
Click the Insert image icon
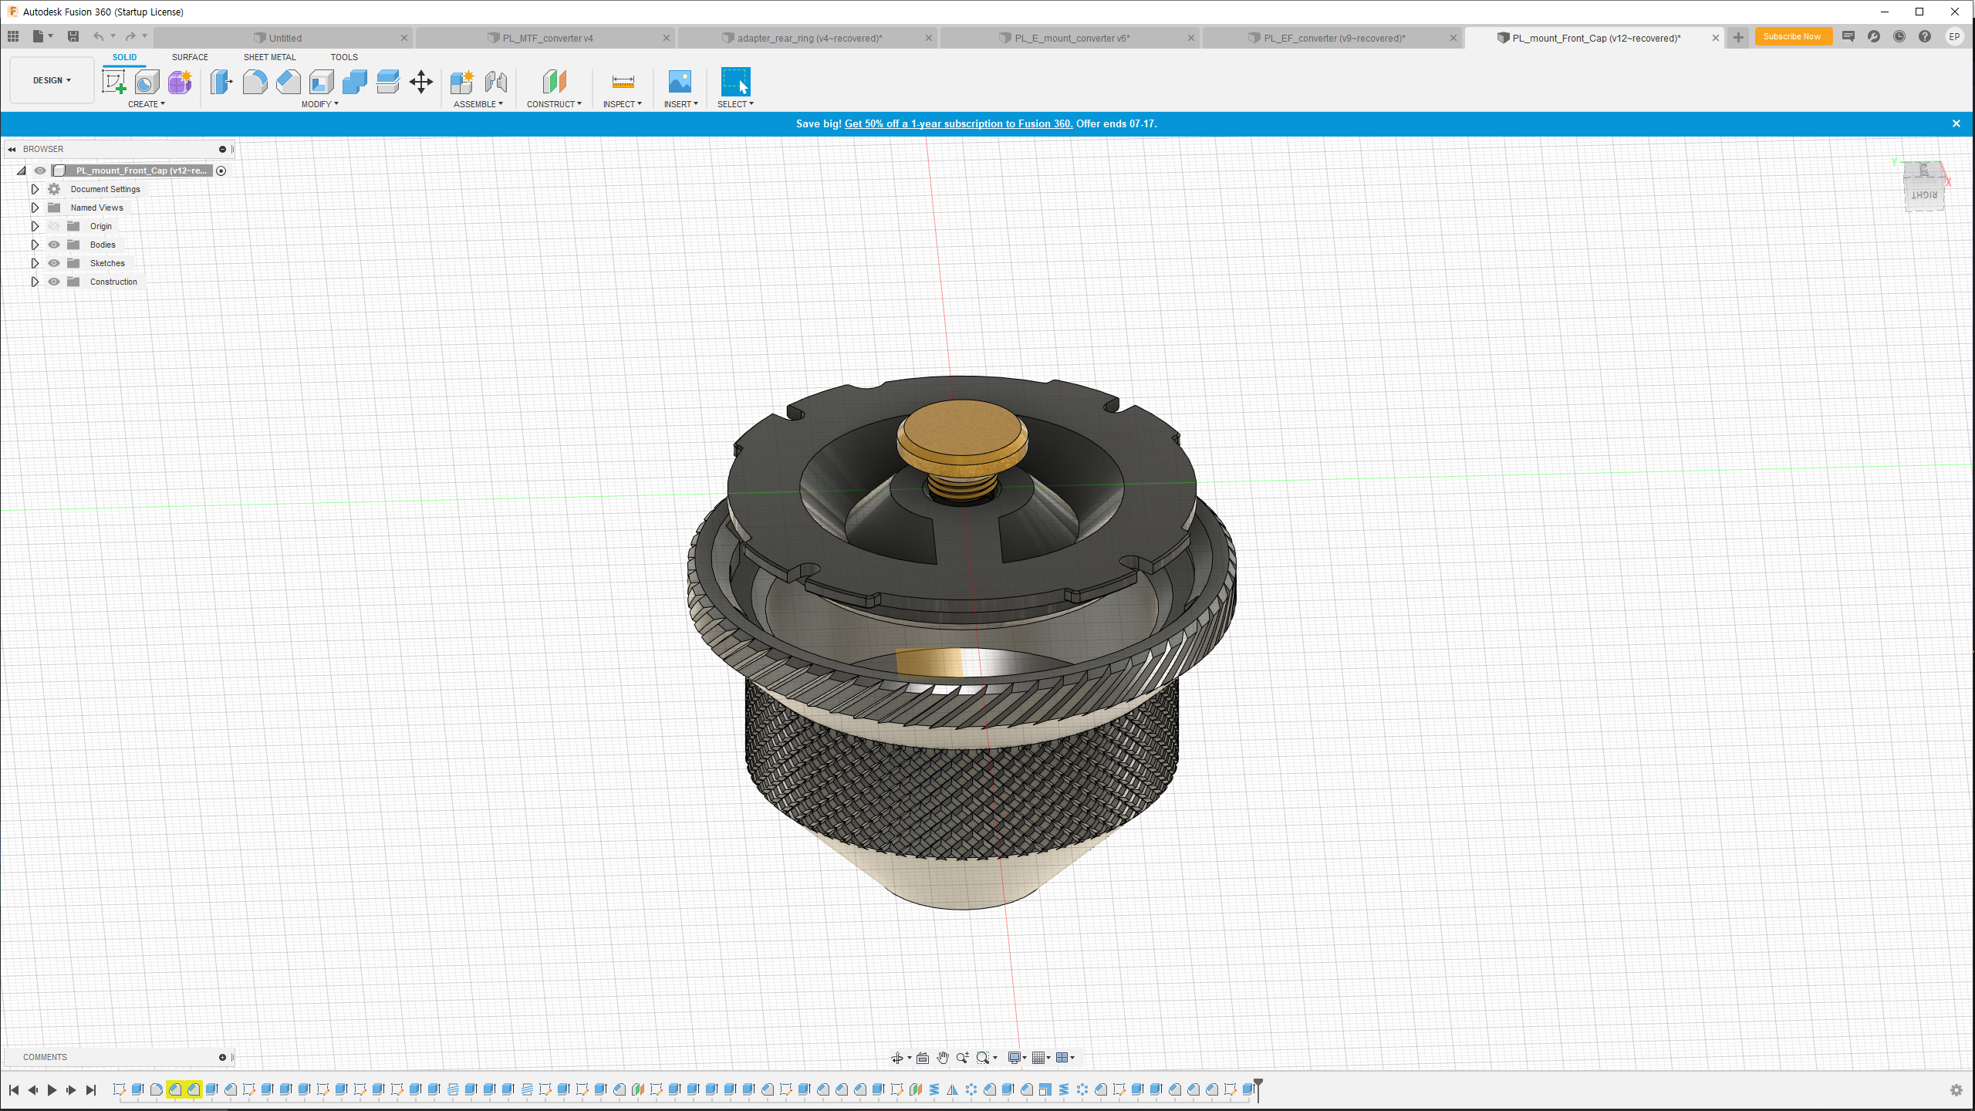680,82
